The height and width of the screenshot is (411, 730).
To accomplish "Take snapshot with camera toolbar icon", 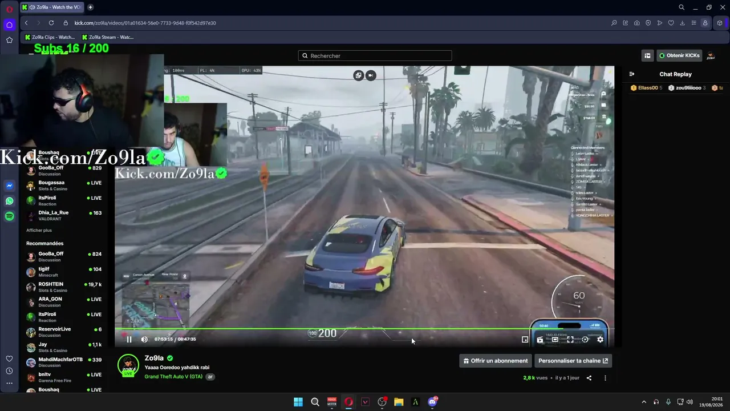I will pyautogui.click(x=636, y=23).
